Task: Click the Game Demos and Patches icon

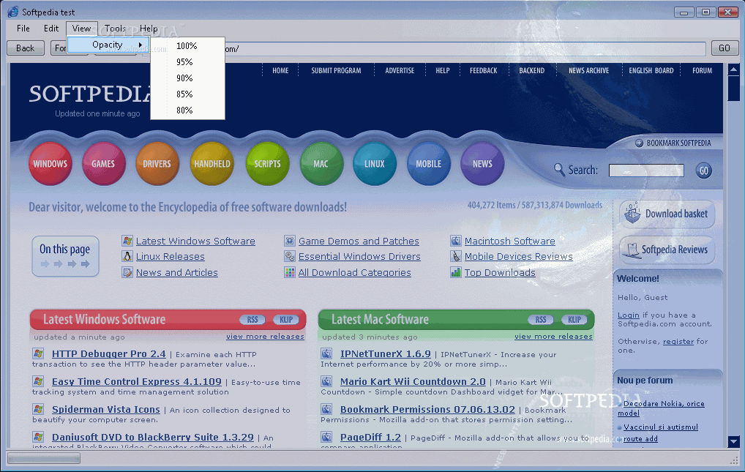Action: coord(289,241)
